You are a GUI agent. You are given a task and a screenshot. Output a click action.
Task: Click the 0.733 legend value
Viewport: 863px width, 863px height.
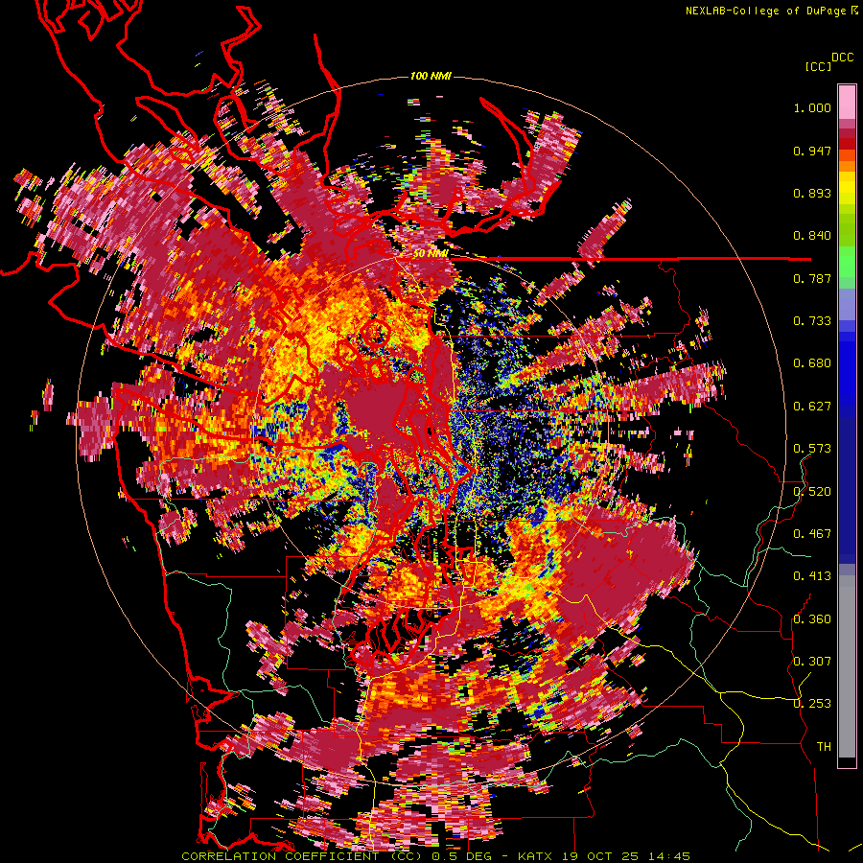(812, 321)
